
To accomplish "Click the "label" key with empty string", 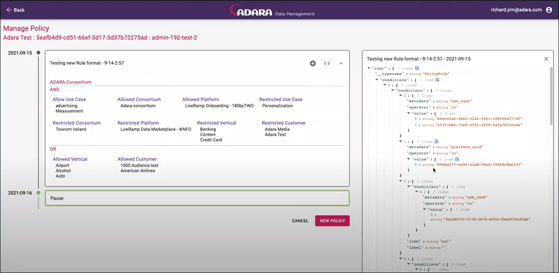I will [x=415, y=247].
